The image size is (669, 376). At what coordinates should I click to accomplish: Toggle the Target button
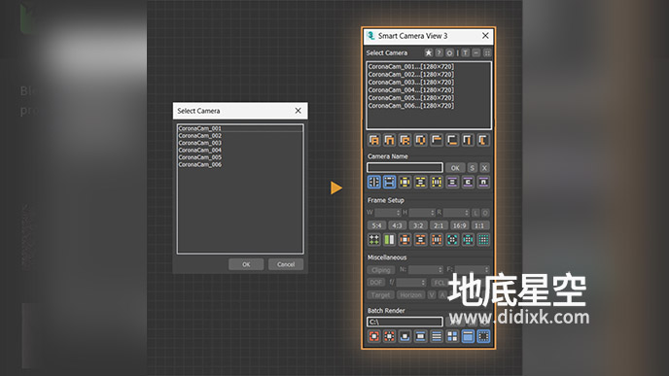[x=380, y=295]
